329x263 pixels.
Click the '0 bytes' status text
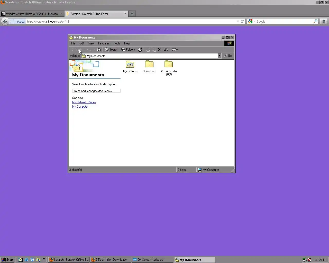point(182,170)
